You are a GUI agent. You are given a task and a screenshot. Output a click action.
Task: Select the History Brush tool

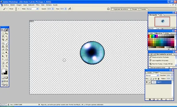[6, 47]
